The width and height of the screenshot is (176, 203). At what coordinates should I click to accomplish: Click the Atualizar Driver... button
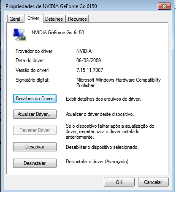(x=35, y=114)
